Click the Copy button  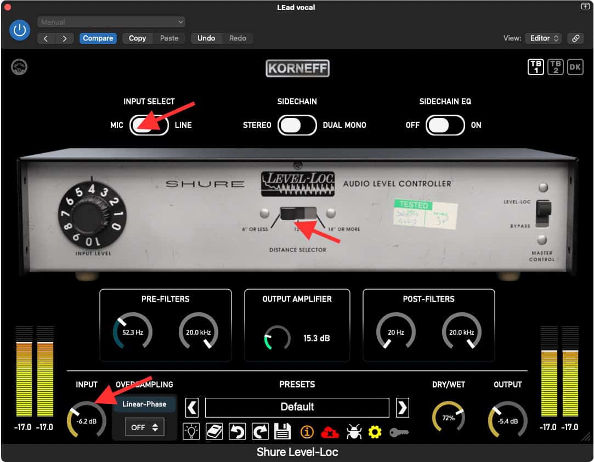click(x=137, y=38)
